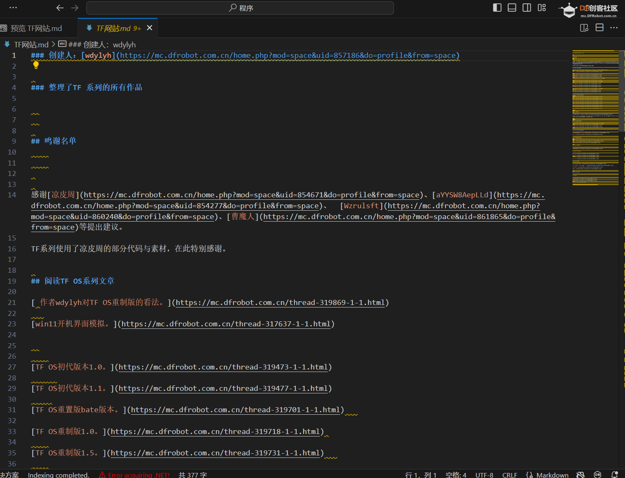Image resolution: width=625 pixels, height=478 pixels.
Task: Open the Markdown language mode picker
Action: (x=552, y=475)
